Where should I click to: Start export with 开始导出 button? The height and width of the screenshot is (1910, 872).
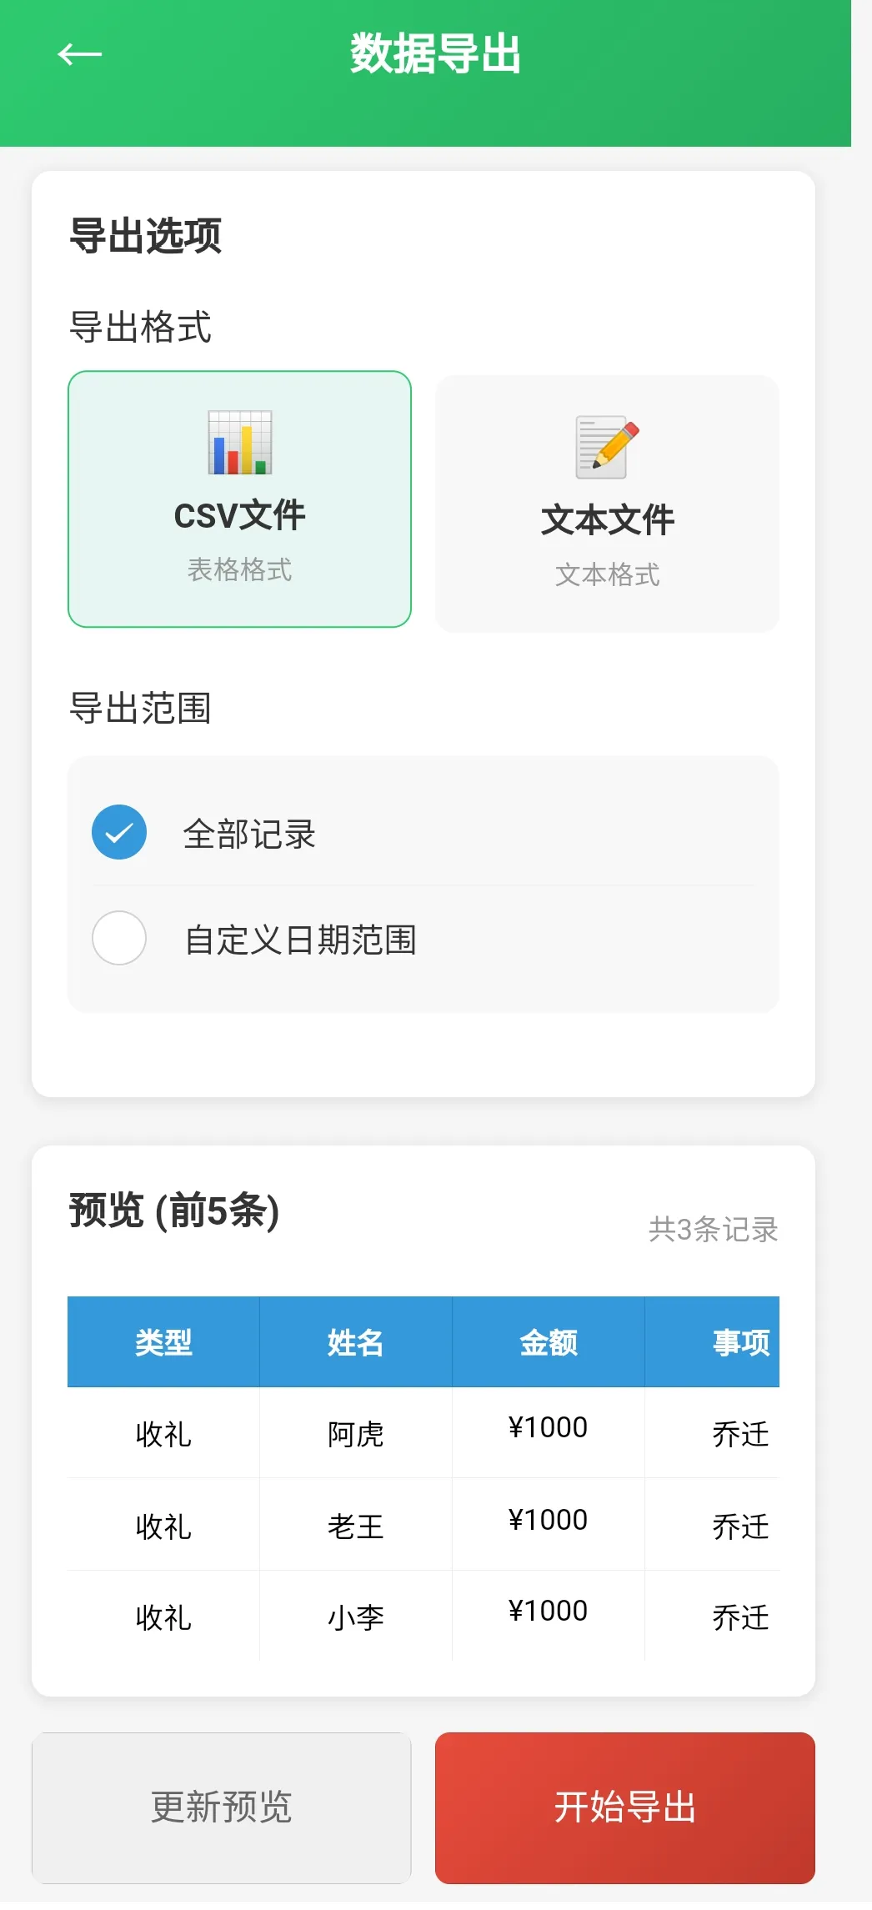[625, 1808]
